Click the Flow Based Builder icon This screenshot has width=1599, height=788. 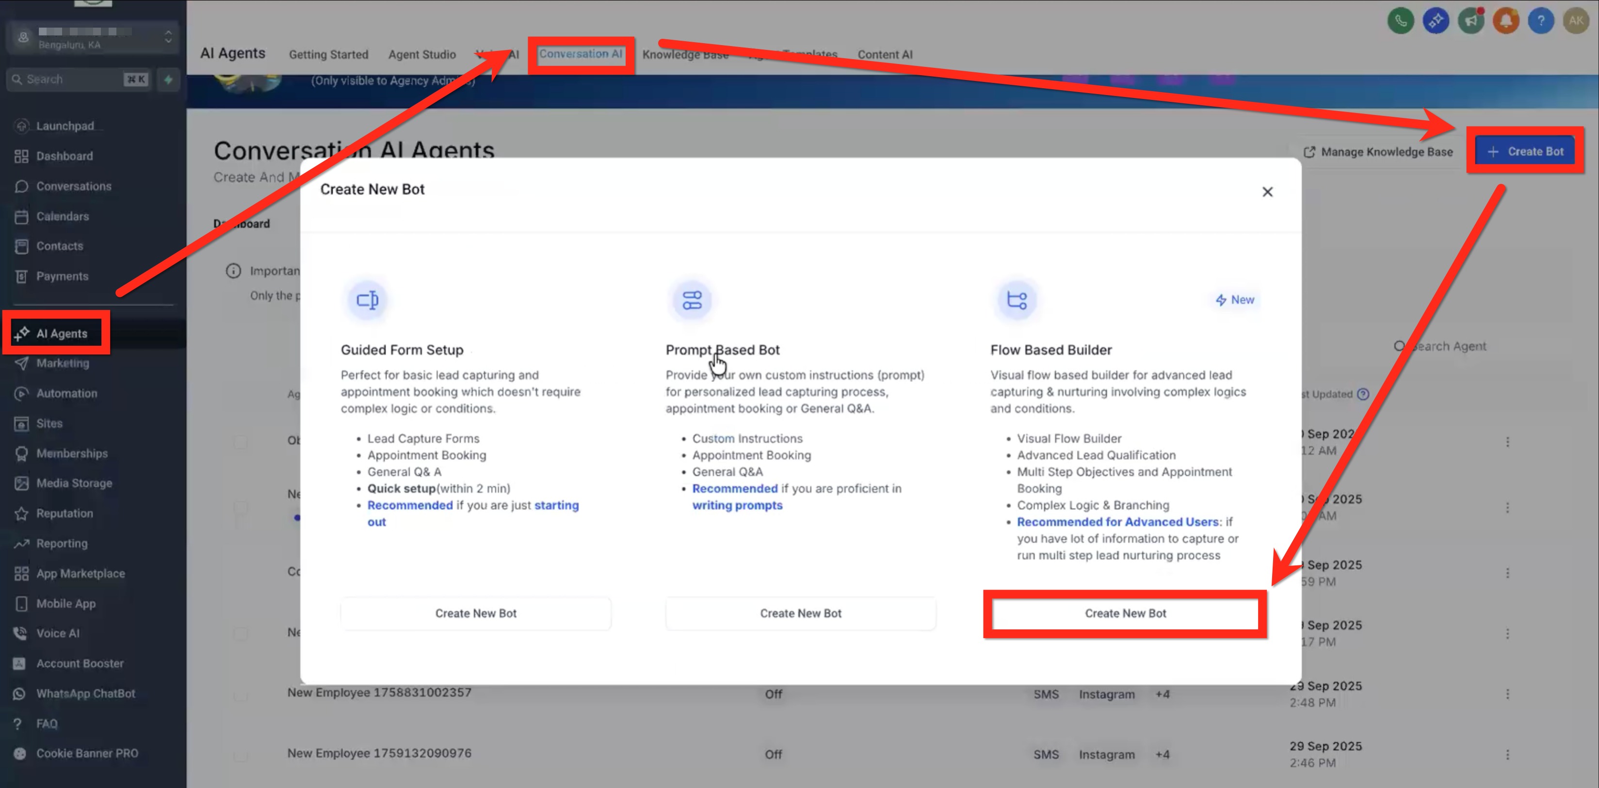pos(1016,300)
